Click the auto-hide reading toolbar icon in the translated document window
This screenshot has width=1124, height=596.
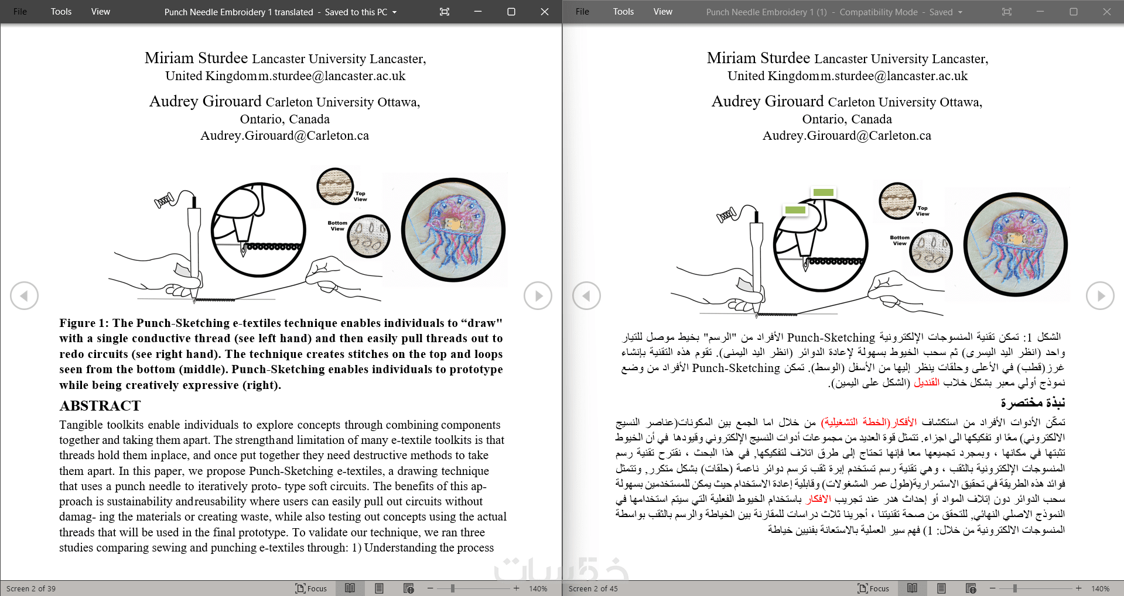coord(445,12)
